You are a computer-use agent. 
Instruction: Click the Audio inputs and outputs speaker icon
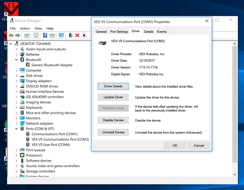point(22,49)
